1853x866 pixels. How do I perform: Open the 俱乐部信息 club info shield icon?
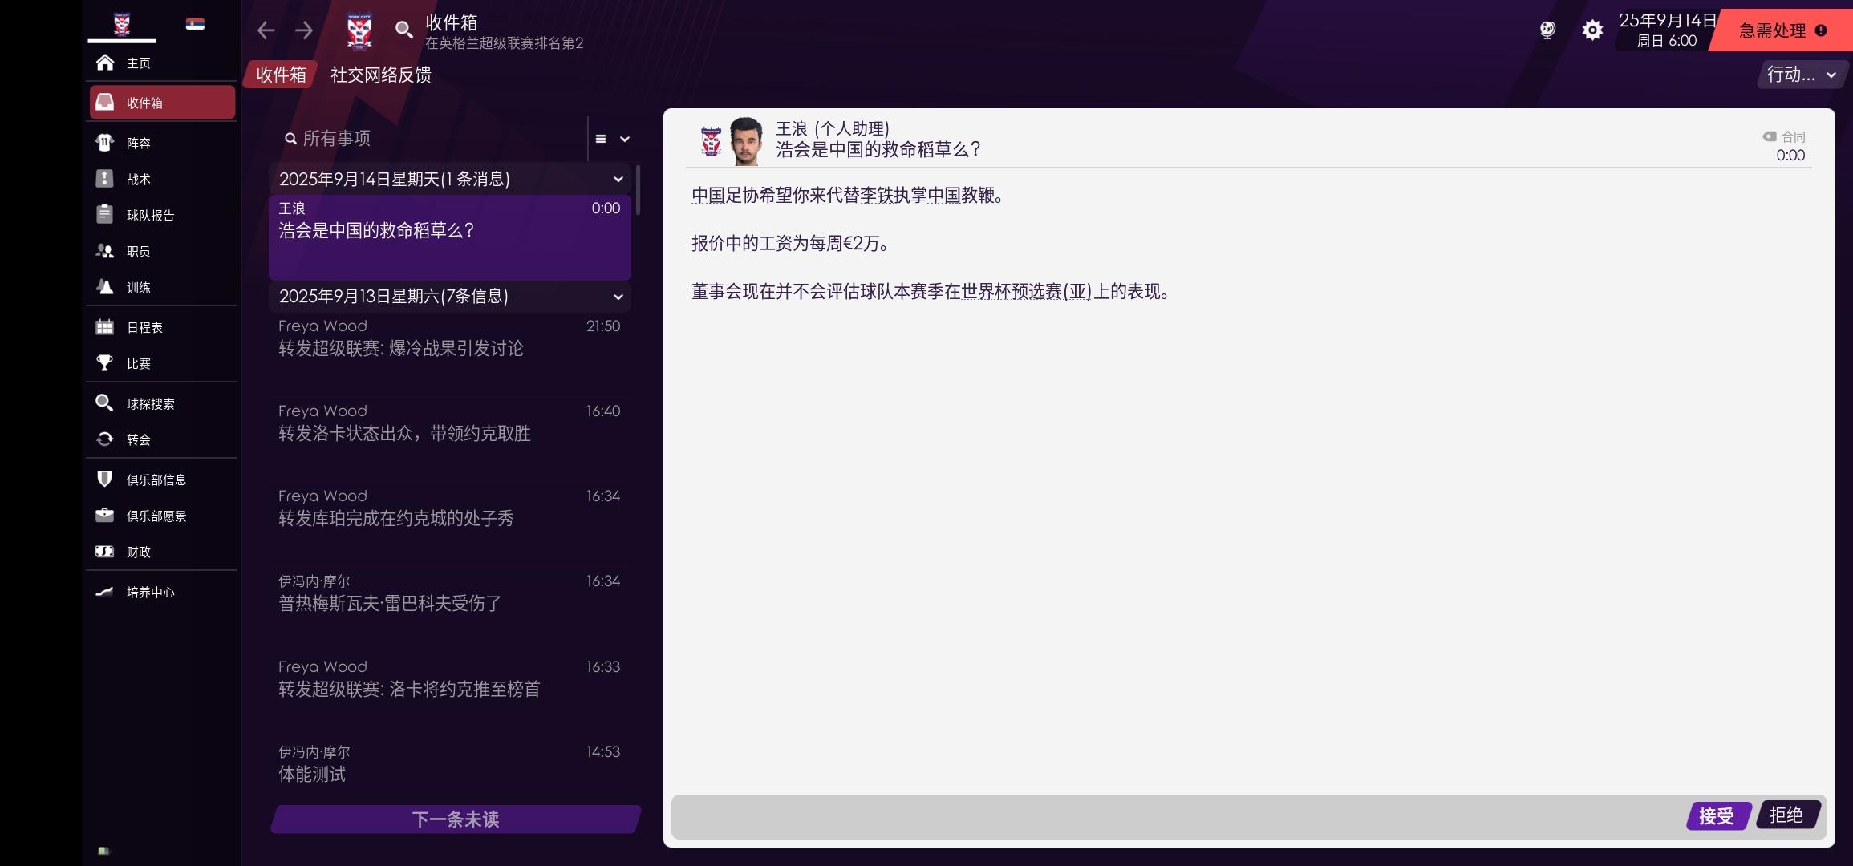(105, 480)
